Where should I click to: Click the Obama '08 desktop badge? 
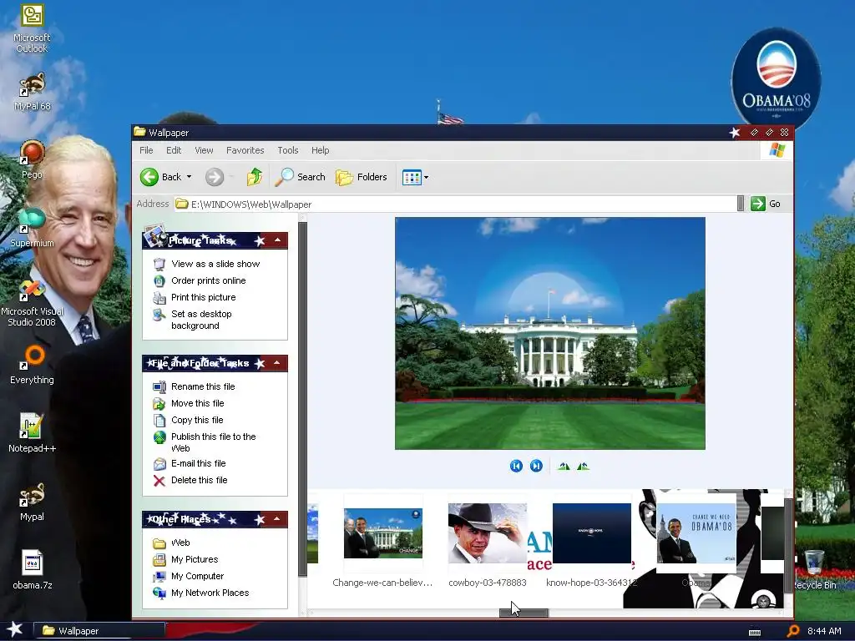776,78
